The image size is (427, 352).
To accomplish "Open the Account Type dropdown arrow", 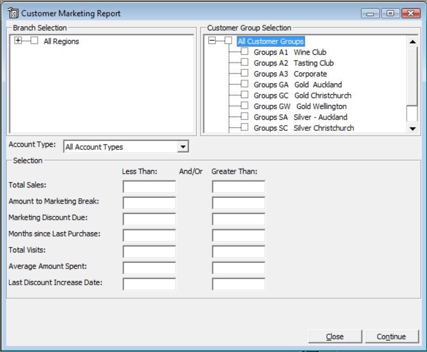I will click(183, 147).
